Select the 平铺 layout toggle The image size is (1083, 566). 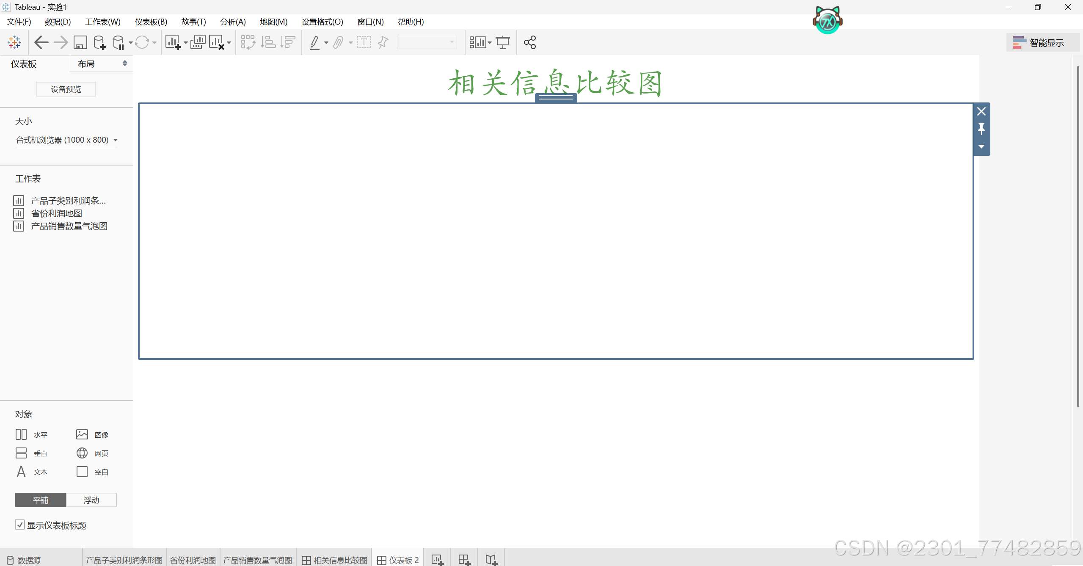pyautogui.click(x=41, y=500)
